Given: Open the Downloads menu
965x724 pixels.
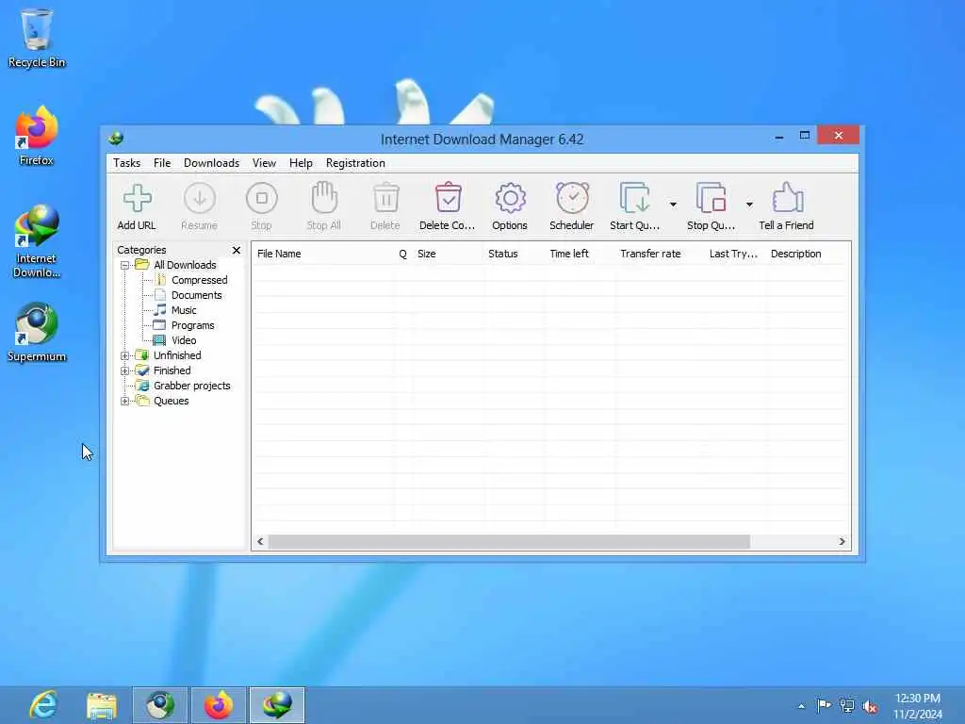Looking at the screenshot, I should point(211,163).
